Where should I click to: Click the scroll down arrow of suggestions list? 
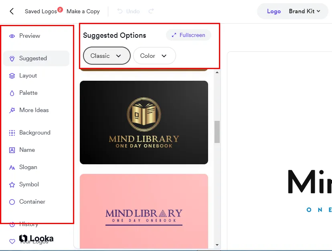pos(217,245)
